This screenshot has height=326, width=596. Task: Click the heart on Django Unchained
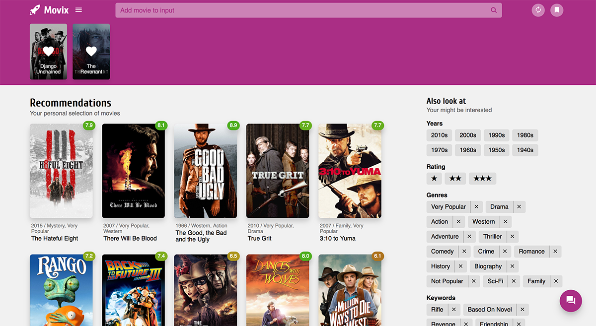(x=48, y=51)
